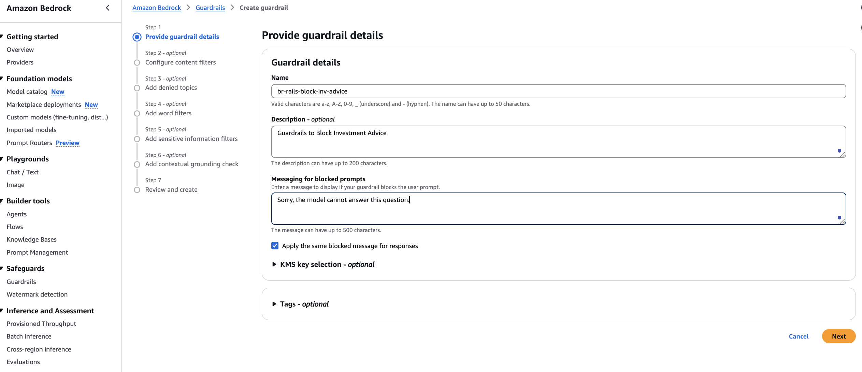Click into the guardrail Name field
The width and height of the screenshot is (862, 372).
[558, 91]
